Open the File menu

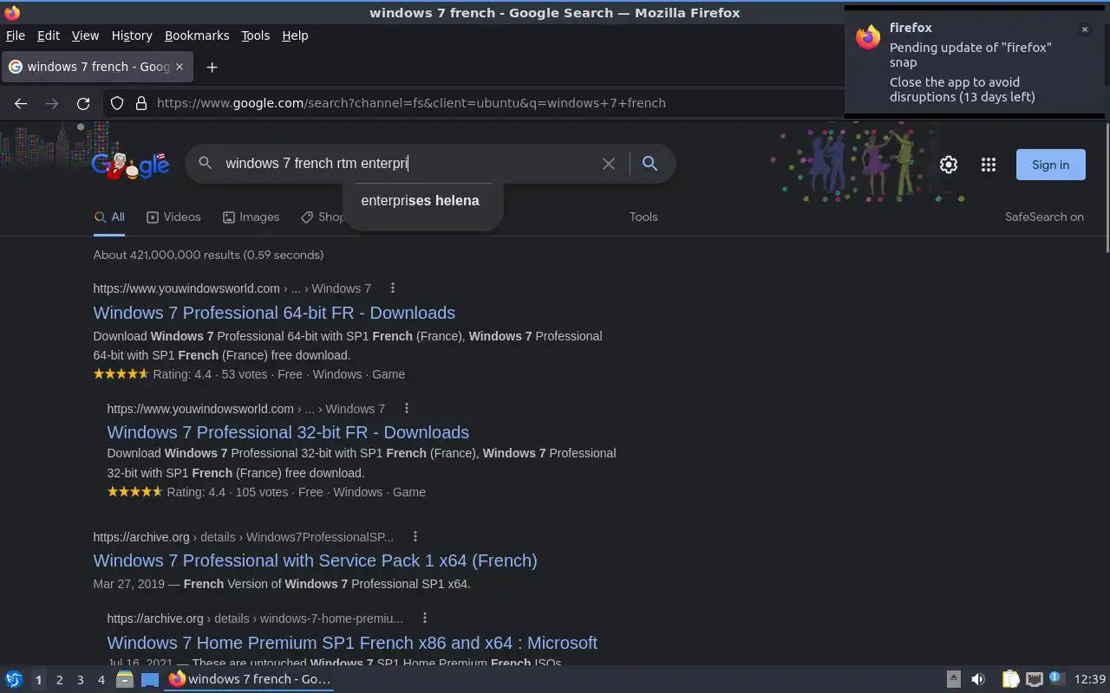[16, 36]
